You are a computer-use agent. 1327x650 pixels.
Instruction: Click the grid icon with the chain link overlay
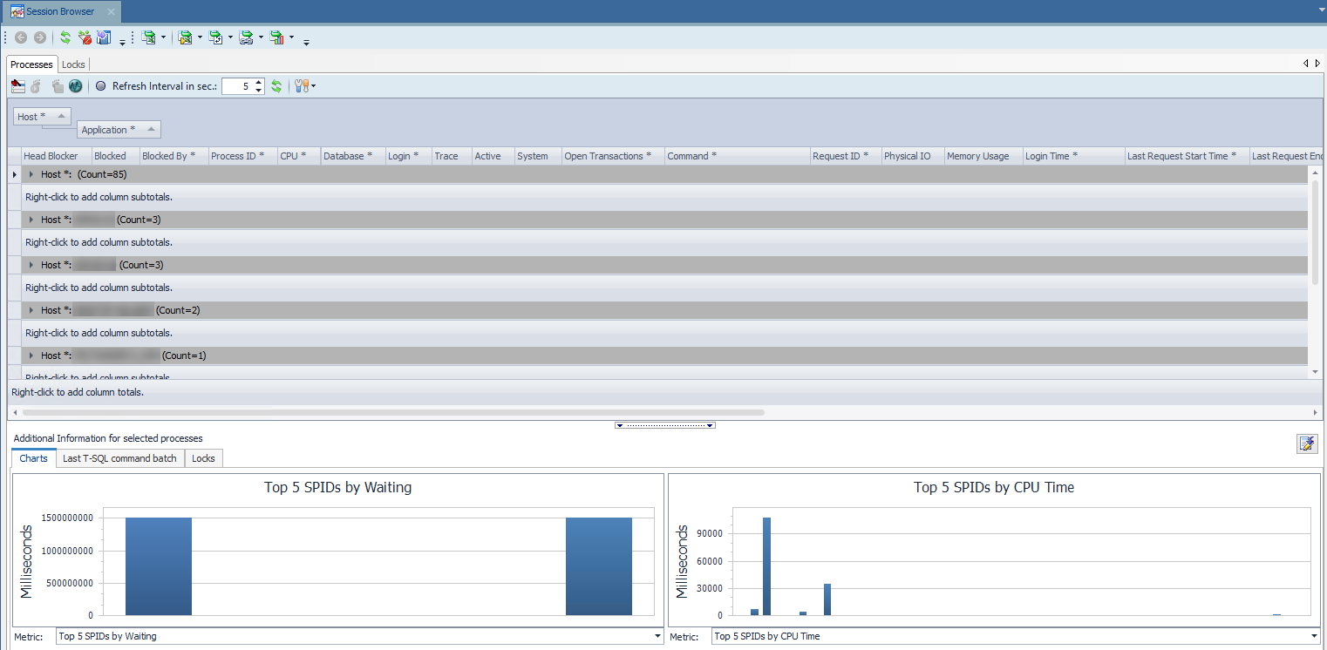(247, 37)
